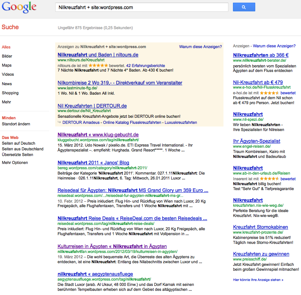
Task: Switch to Bilder results
Action: click(7, 56)
